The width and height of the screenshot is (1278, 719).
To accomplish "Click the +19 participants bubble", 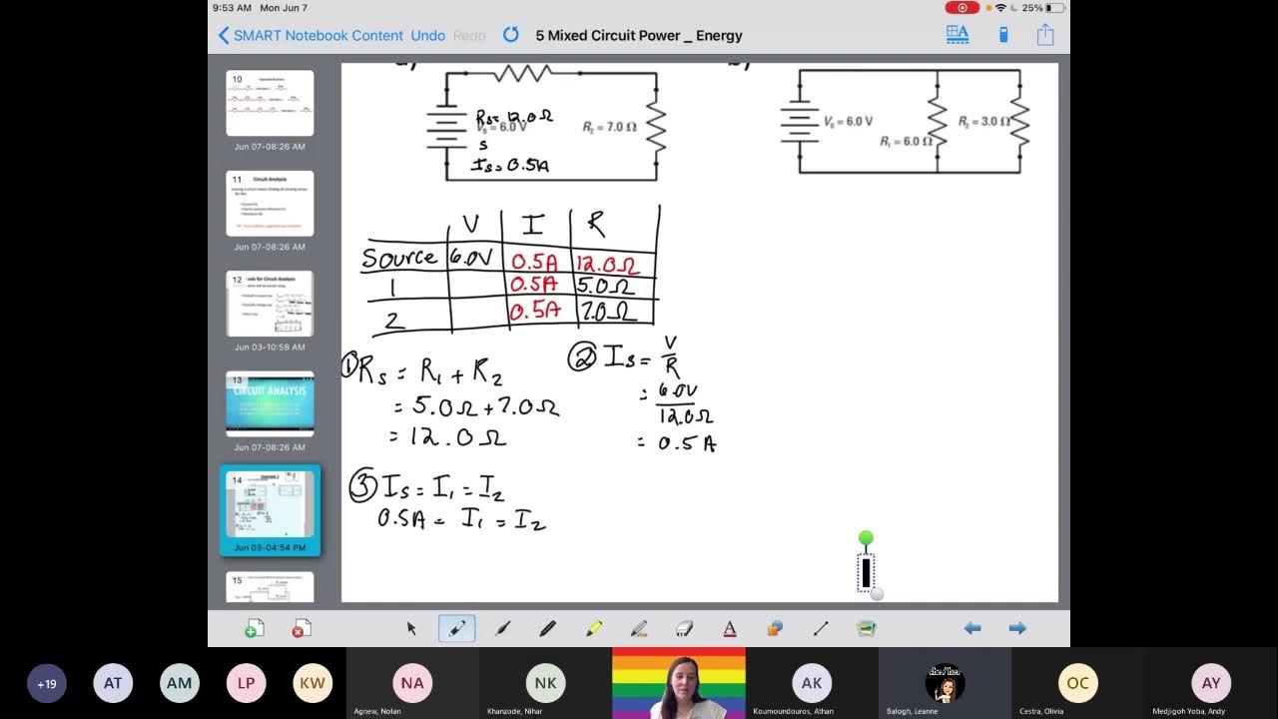I will [47, 684].
